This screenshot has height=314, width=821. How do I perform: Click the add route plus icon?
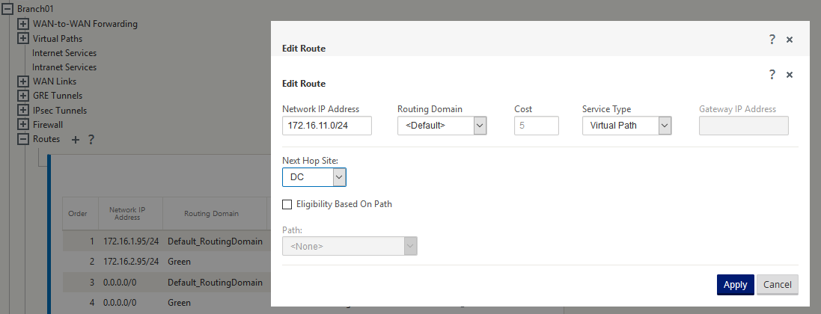[x=76, y=140]
